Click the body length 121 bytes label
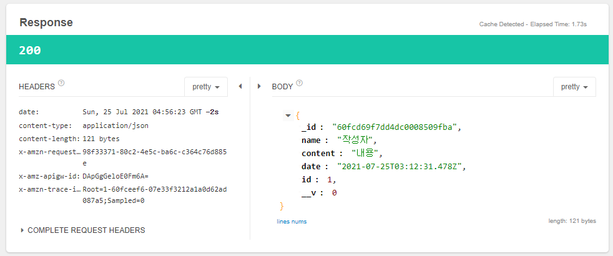This screenshot has height=256, width=613. click(571, 221)
